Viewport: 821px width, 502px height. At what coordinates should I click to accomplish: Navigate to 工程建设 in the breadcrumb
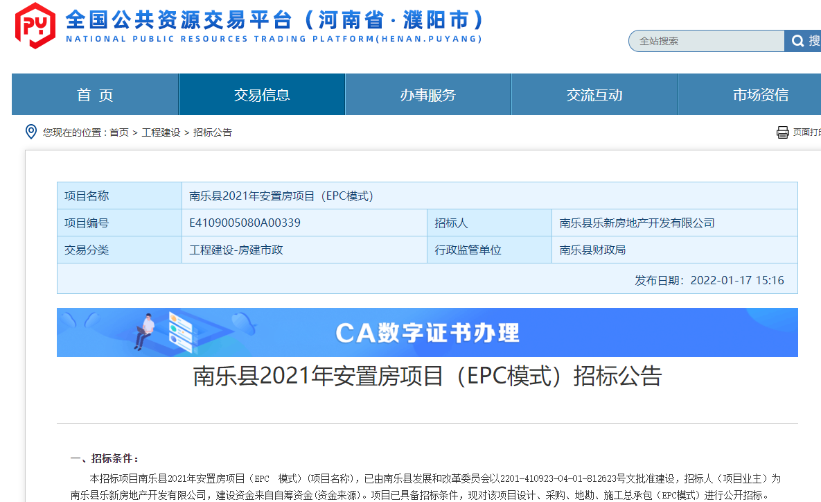(161, 132)
